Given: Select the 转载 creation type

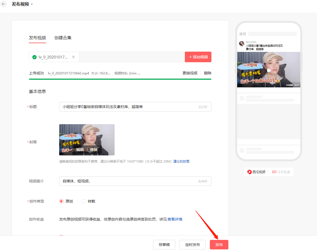Looking at the screenshot, I should 83,201.
